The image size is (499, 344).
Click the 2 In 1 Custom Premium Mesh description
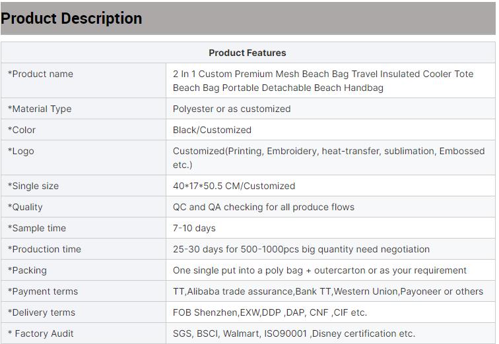[x=323, y=80]
